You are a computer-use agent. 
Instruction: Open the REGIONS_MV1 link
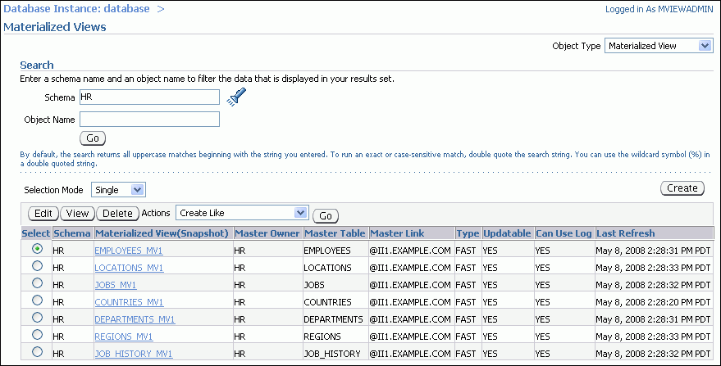pos(124,337)
